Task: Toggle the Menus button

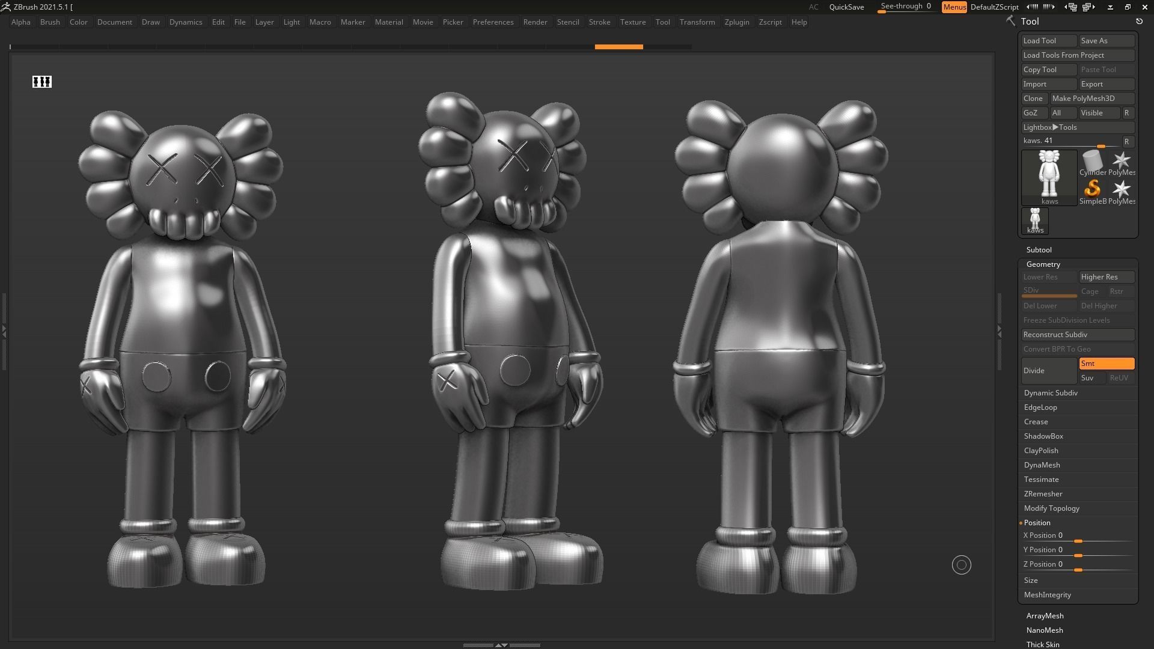Action: (954, 7)
